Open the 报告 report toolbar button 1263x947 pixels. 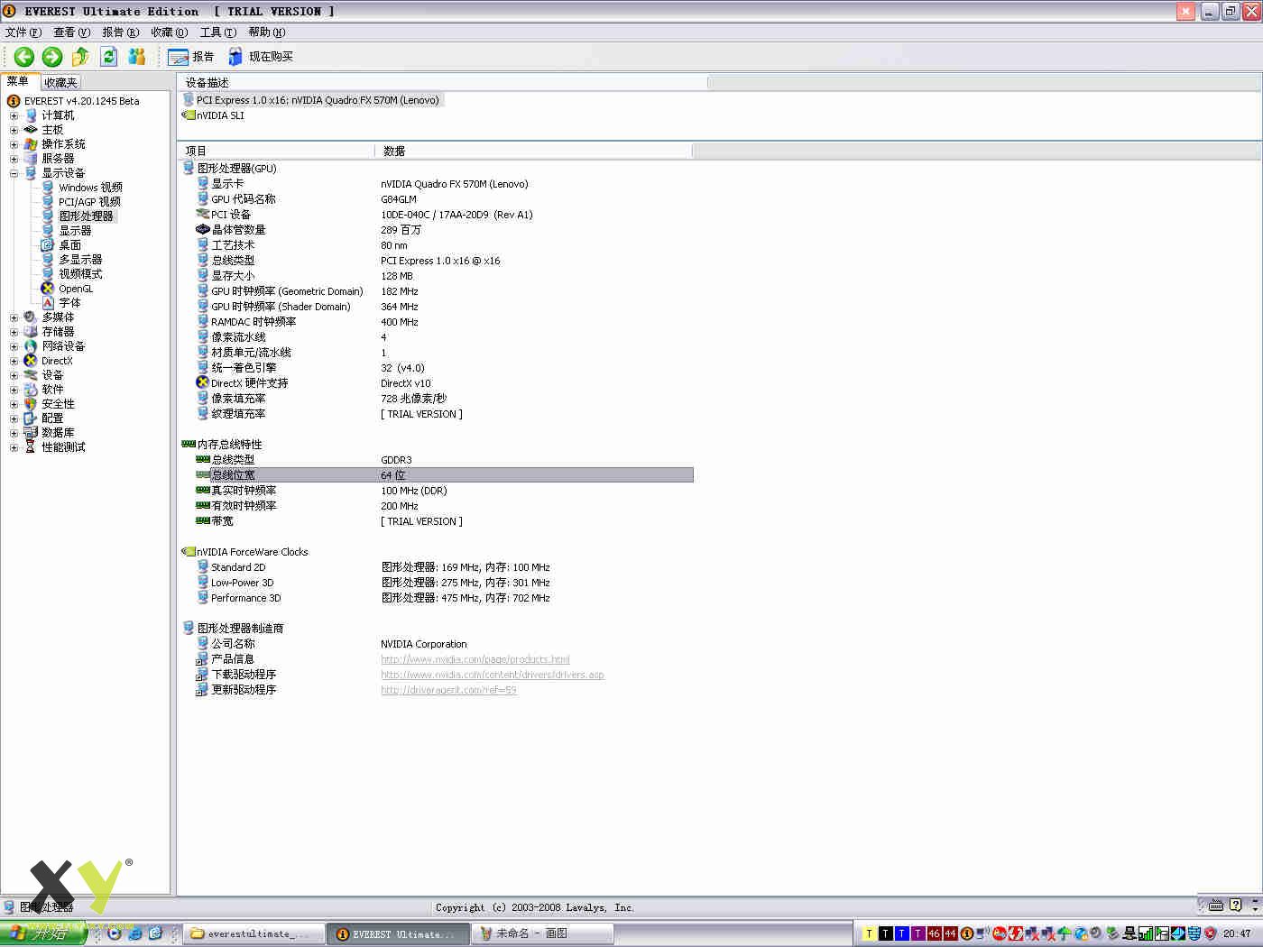click(x=191, y=57)
